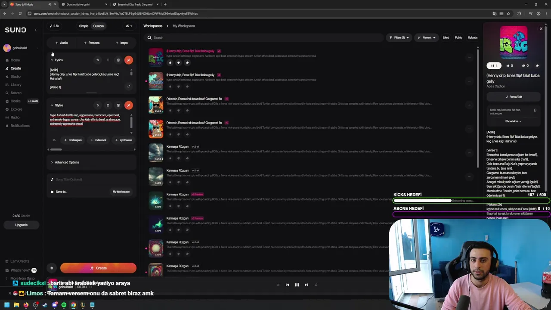Screen dimensions: 551x310
Task: Open Radio in the sidebar
Action: click(15, 118)
